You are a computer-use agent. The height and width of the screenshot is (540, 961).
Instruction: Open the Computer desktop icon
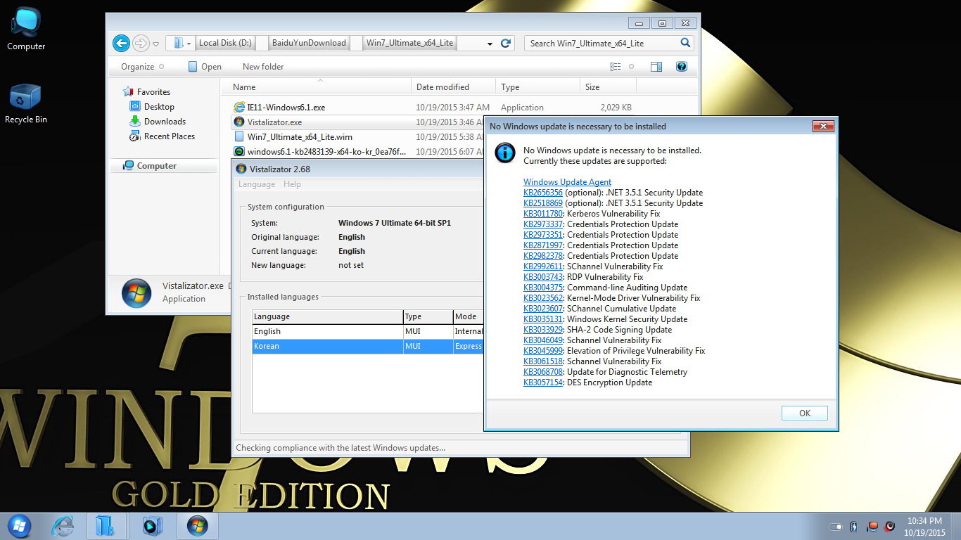(26, 30)
